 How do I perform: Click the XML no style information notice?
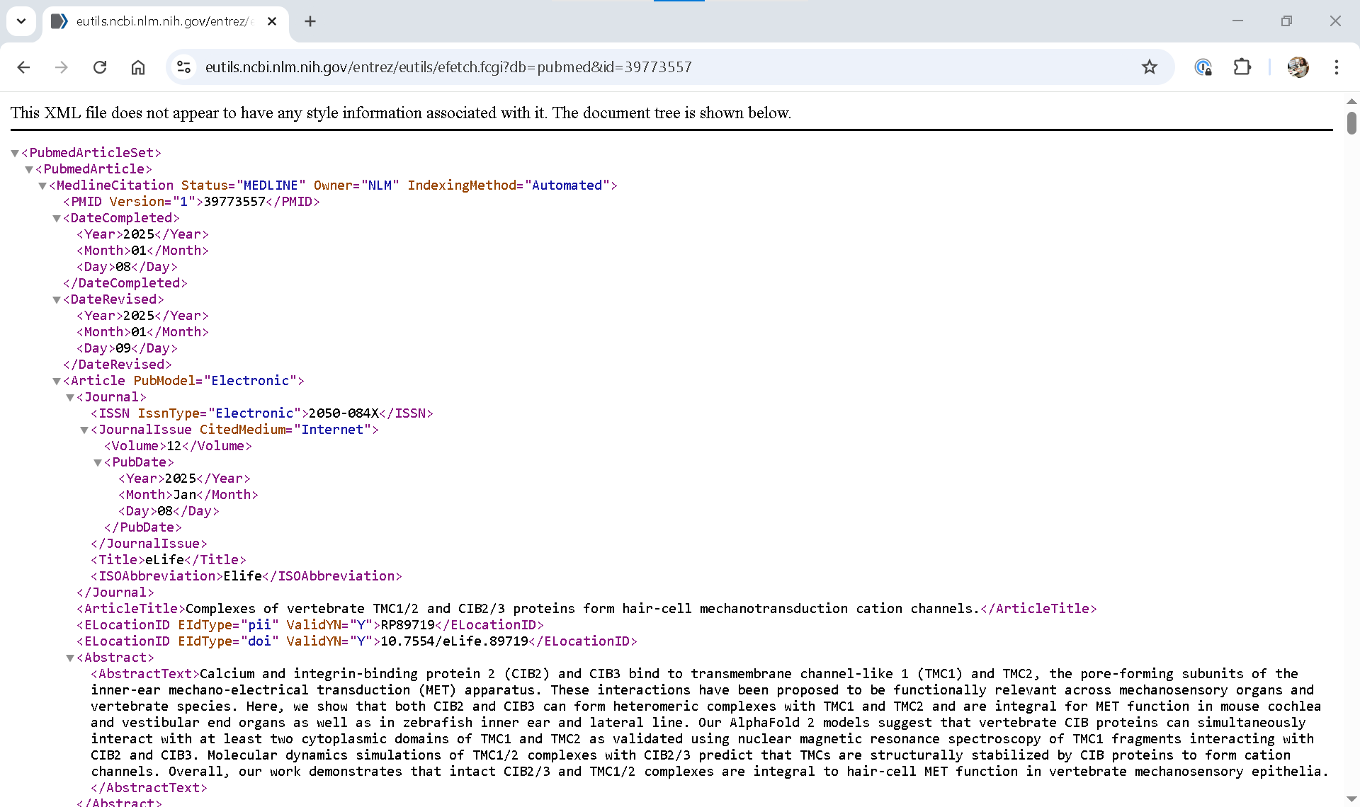[x=401, y=113]
